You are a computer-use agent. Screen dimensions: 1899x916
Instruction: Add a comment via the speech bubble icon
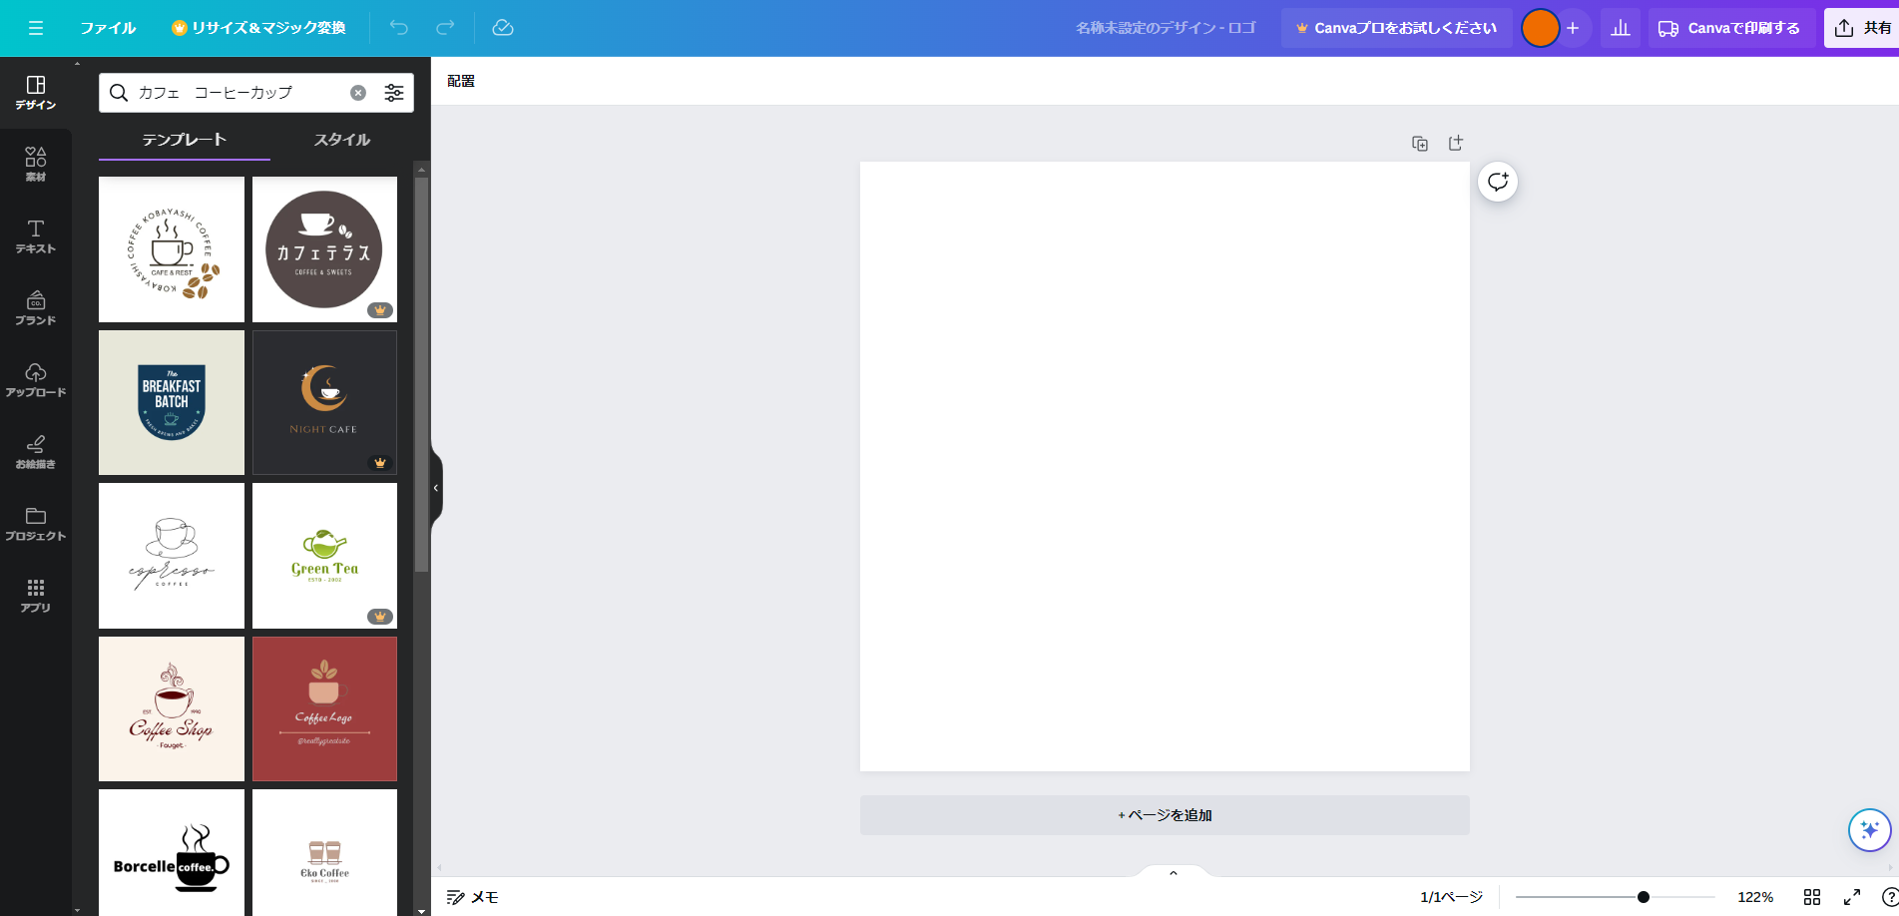pyautogui.click(x=1497, y=182)
